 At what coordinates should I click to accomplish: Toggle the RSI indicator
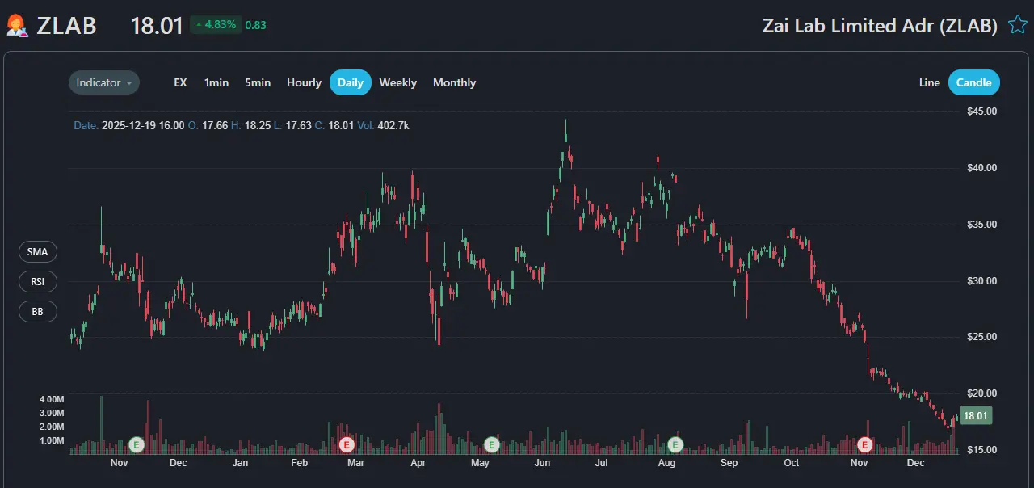pos(38,282)
